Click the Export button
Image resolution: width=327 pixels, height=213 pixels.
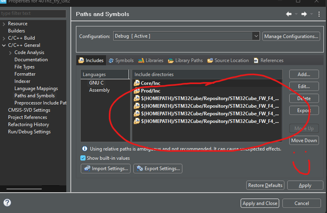304,111
